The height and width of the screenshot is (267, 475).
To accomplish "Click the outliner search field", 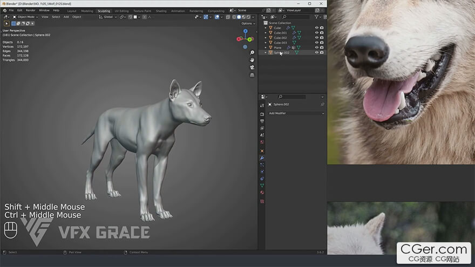I will [295, 17].
